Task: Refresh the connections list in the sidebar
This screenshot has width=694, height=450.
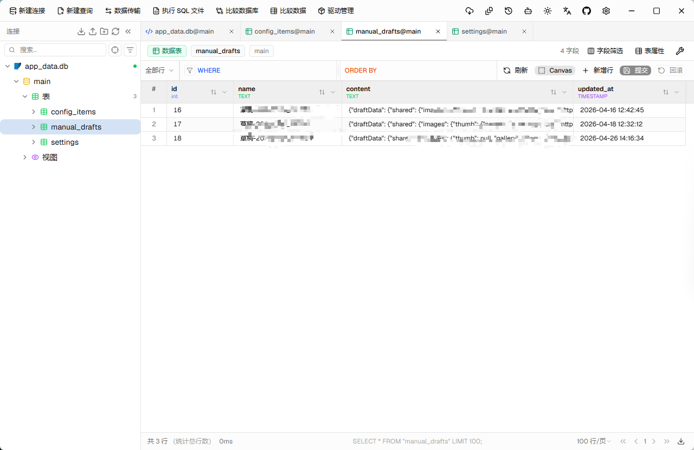Action: 115,31
